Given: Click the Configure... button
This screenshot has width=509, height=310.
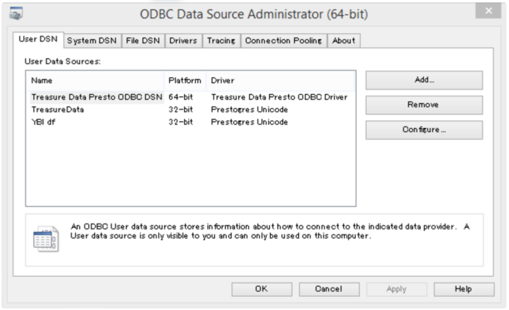Looking at the screenshot, I should tap(424, 130).
